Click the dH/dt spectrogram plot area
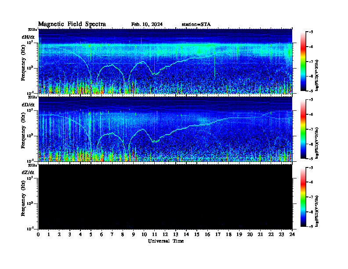This screenshot has width=348, height=269. click(x=166, y=61)
